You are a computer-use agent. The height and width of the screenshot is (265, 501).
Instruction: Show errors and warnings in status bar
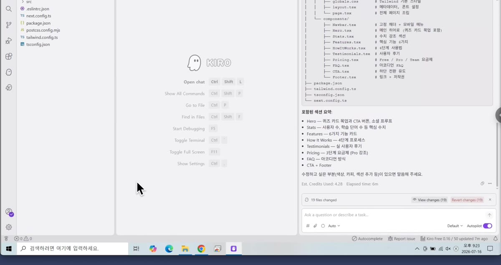pyautogui.click(x=23, y=239)
